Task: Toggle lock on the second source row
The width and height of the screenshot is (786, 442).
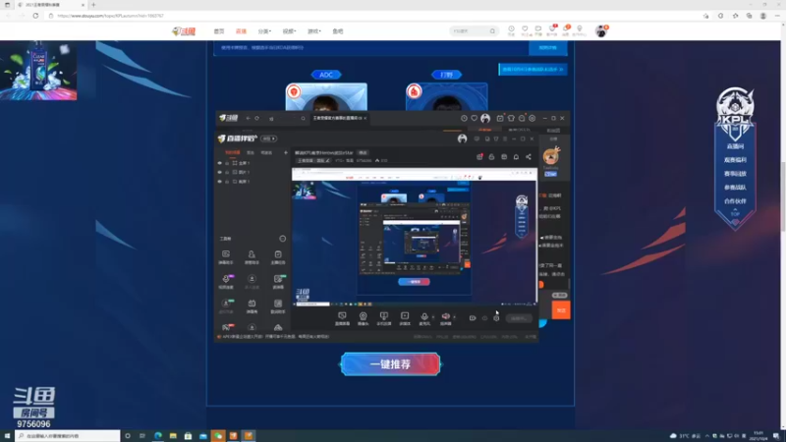Action: (227, 172)
